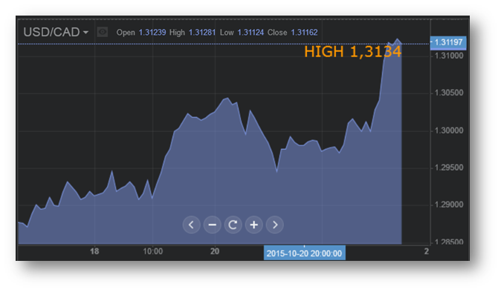Click the 1.31197 current price label

tap(448, 42)
